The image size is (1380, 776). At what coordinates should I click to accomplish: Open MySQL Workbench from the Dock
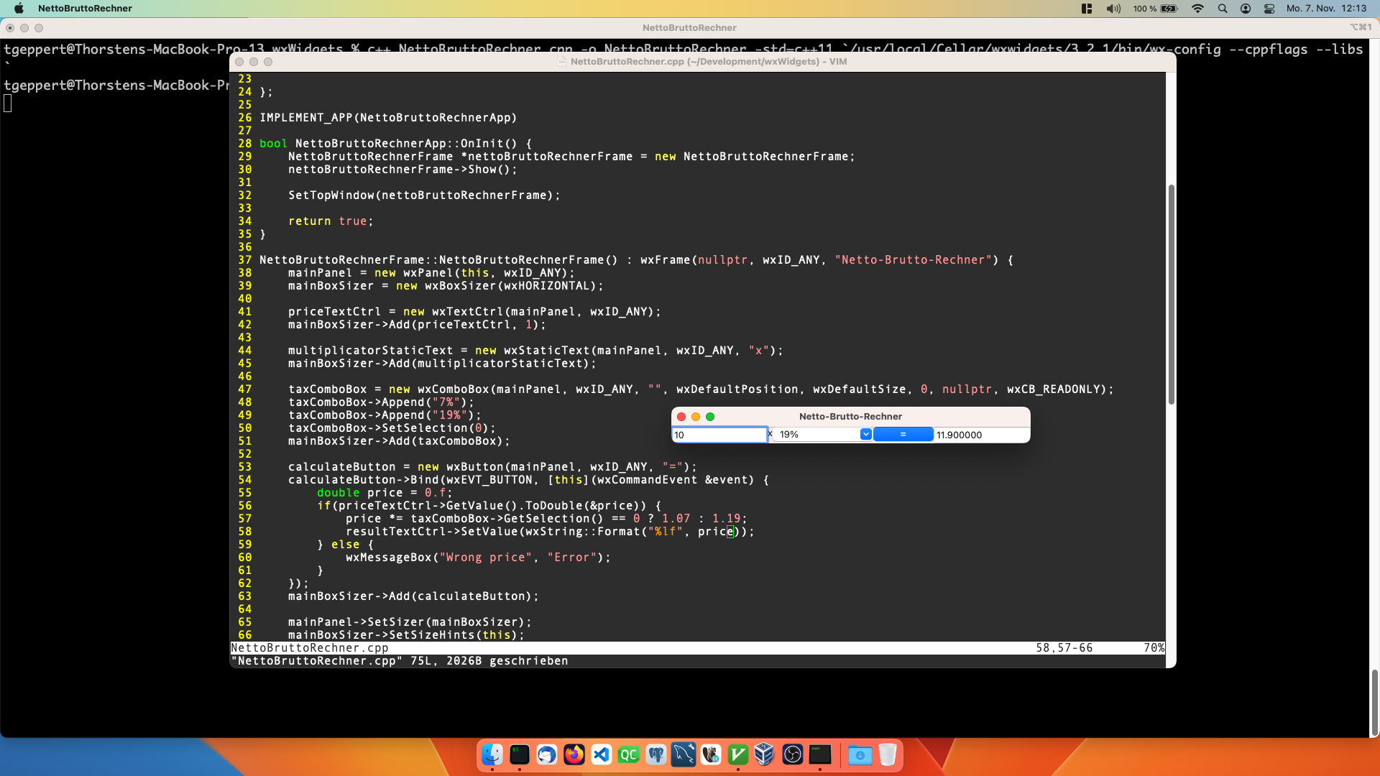pyautogui.click(x=683, y=754)
